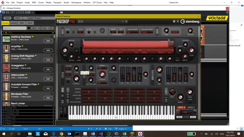This screenshot has height=137, width=244.
Task: Open the Filter dropdown in module browser
Action: point(46,28)
